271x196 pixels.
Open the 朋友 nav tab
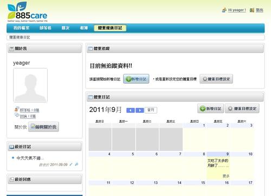(x=66, y=28)
